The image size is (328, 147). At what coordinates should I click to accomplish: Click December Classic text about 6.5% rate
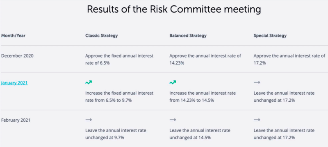point(119,59)
